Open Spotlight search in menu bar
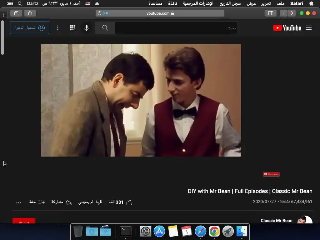The height and width of the screenshot is (240, 320). [x=20, y=3]
